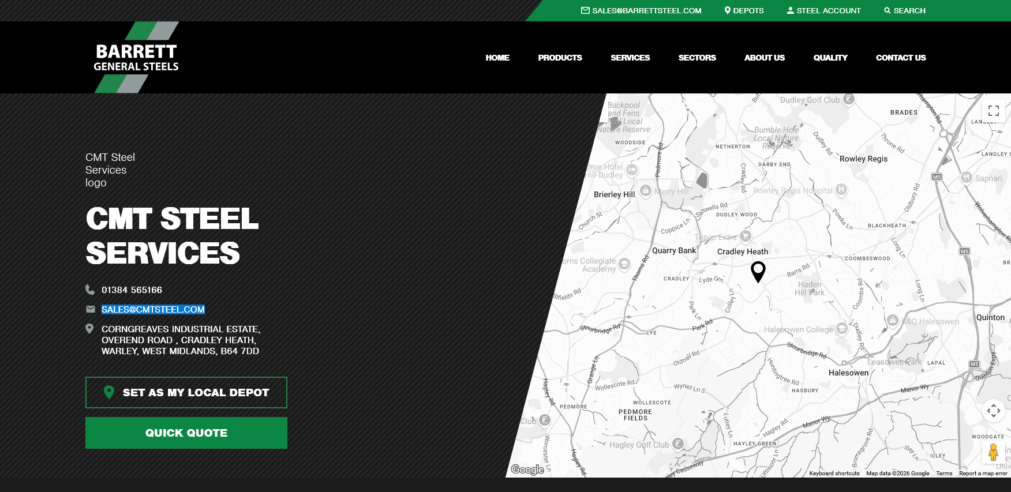Open the Search link in top bar
Screen dimensions: 1011x492
(x=909, y=10)
